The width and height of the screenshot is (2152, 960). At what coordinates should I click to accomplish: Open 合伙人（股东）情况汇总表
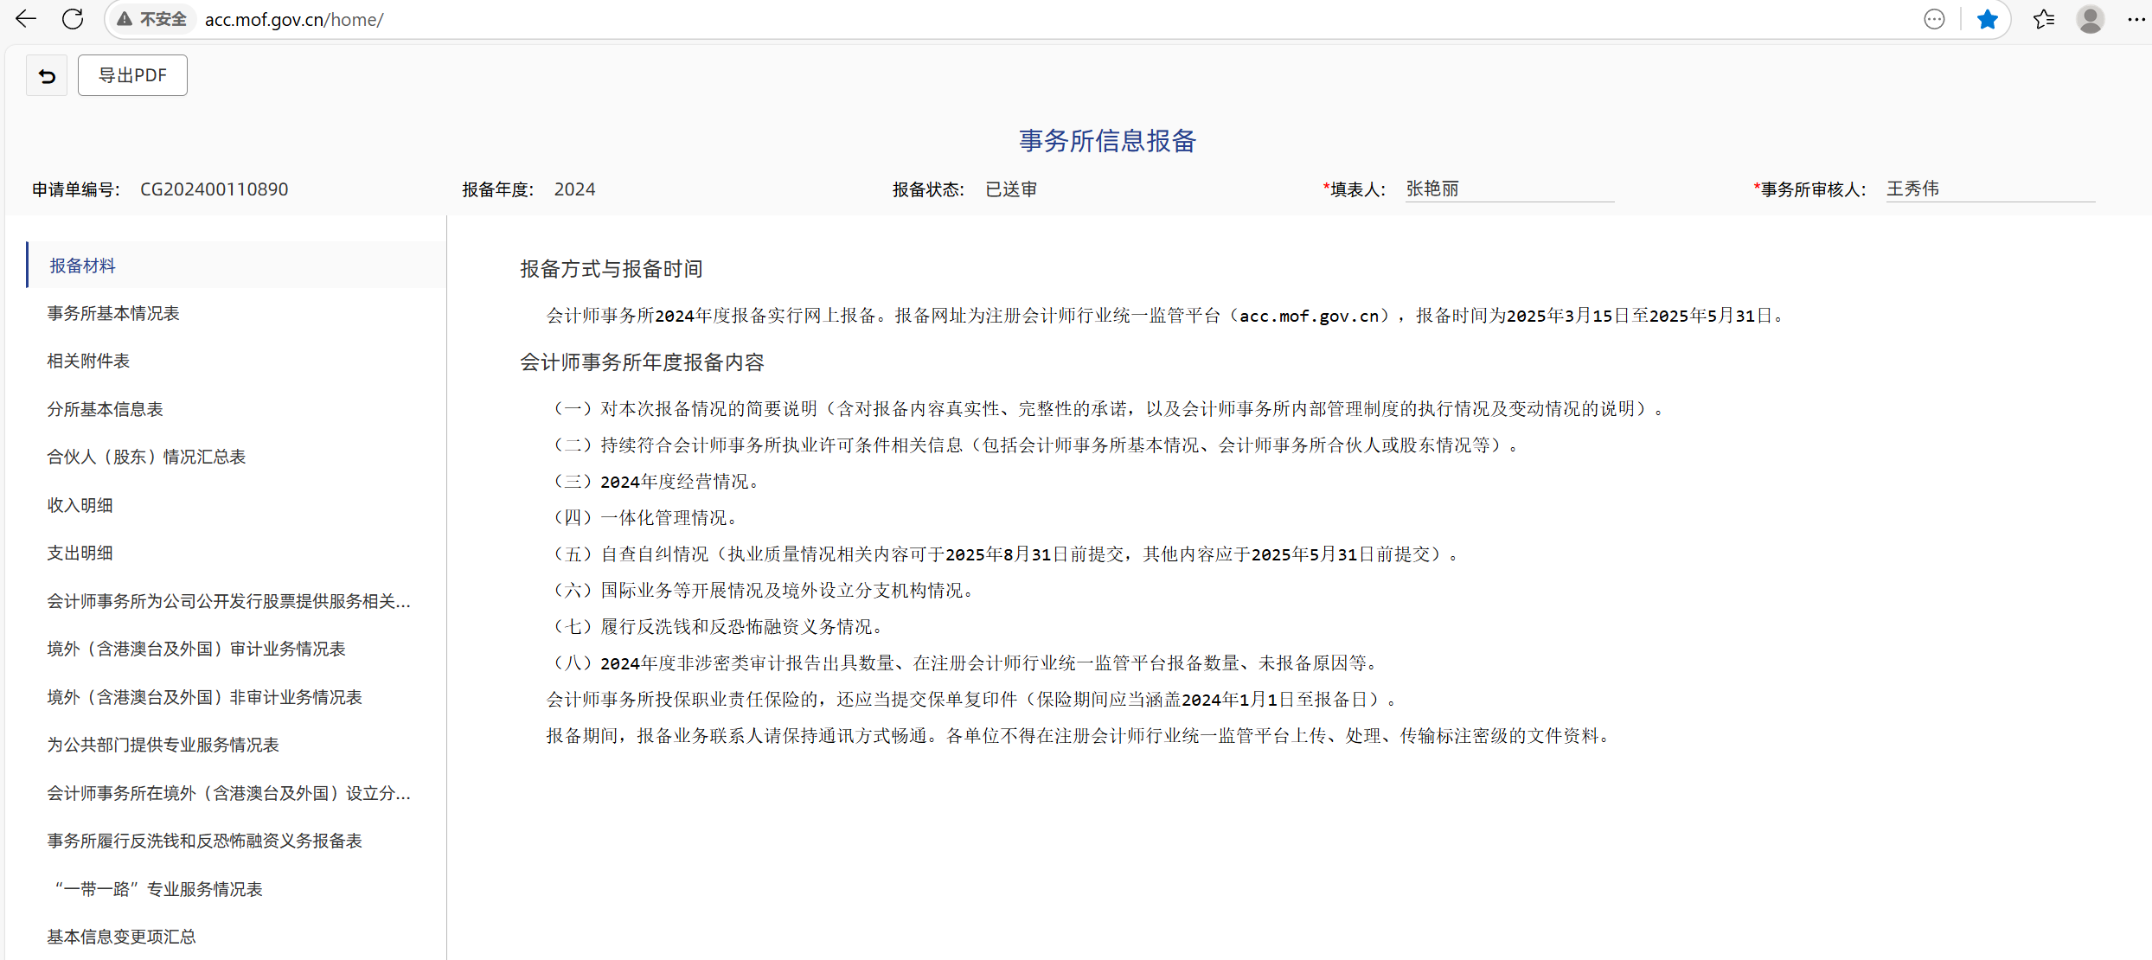[146, 457]
